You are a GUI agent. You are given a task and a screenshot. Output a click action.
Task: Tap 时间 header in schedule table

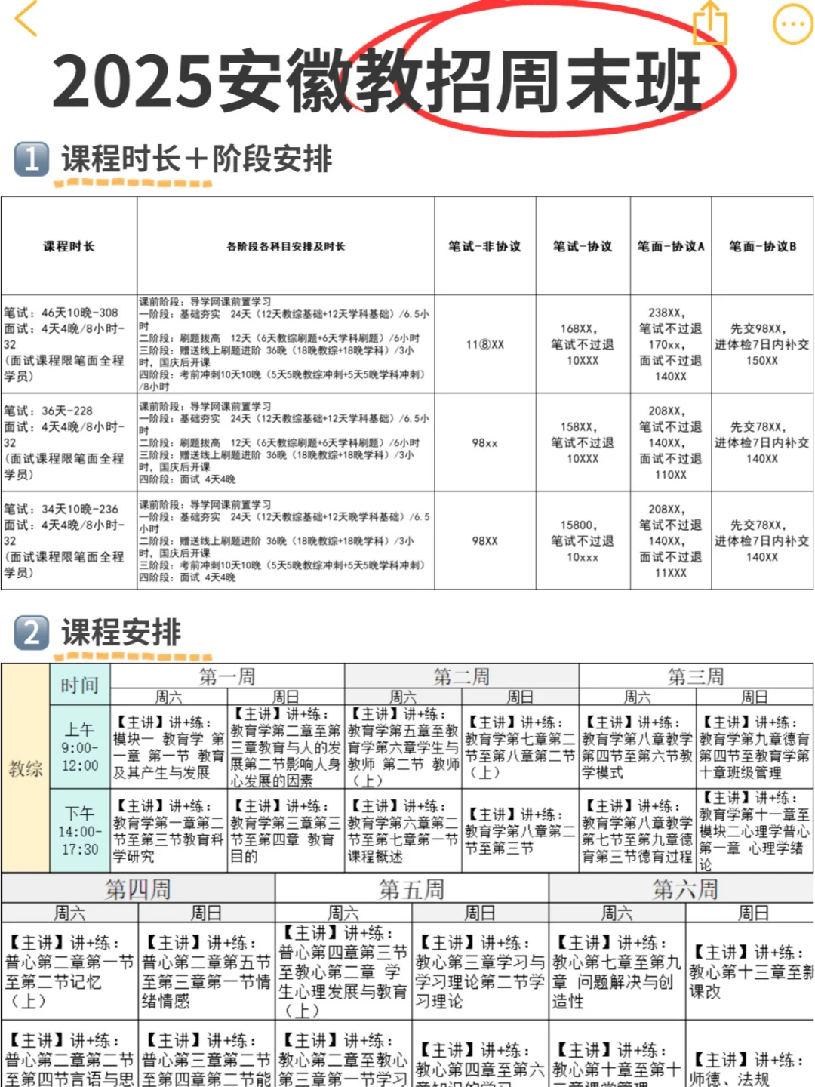[x=80, y=685]
